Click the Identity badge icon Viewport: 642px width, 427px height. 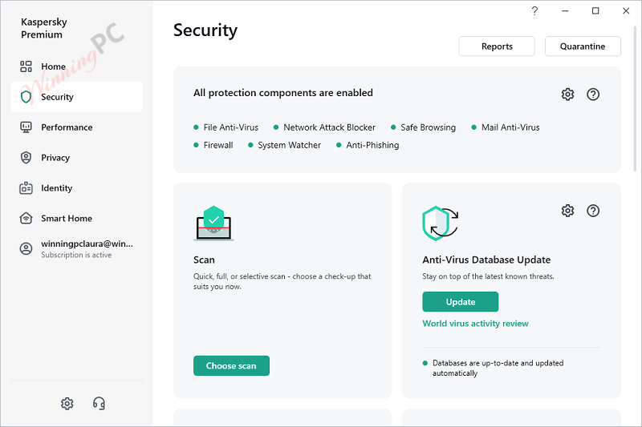pyautogui.click(x=26, y=188)
